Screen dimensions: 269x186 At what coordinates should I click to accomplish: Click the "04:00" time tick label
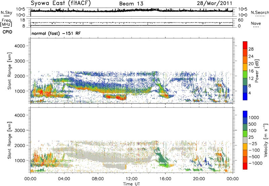pos(64,179)
